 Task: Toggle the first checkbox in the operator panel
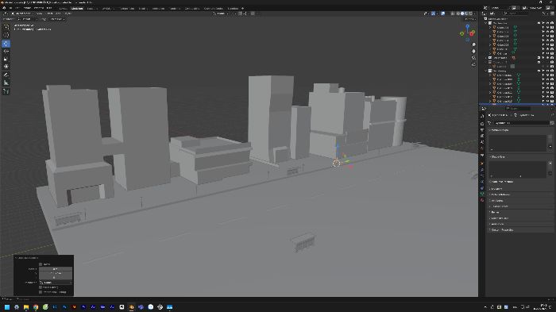[x=41, y=264]
